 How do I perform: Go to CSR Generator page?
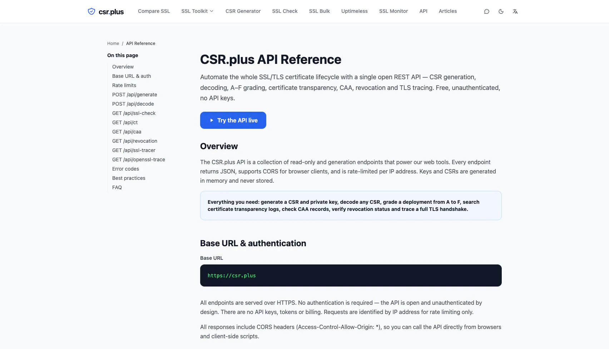pyautogui.click(x=243, y=11)
